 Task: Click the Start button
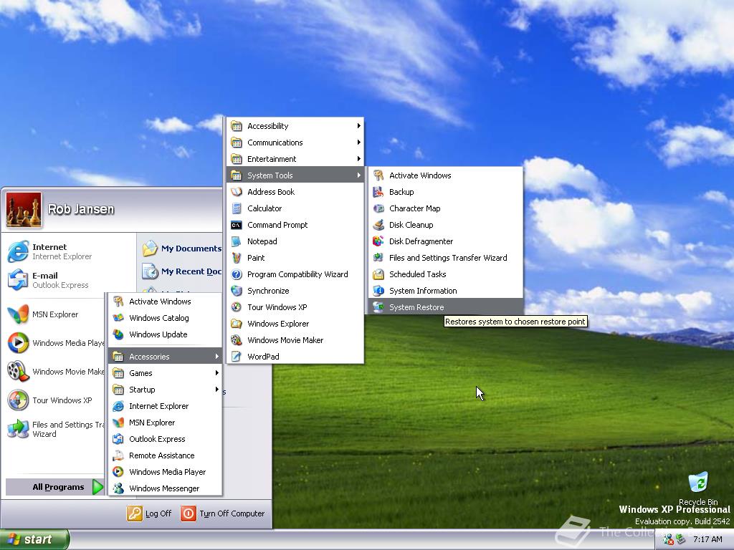(x=34, y=539)
